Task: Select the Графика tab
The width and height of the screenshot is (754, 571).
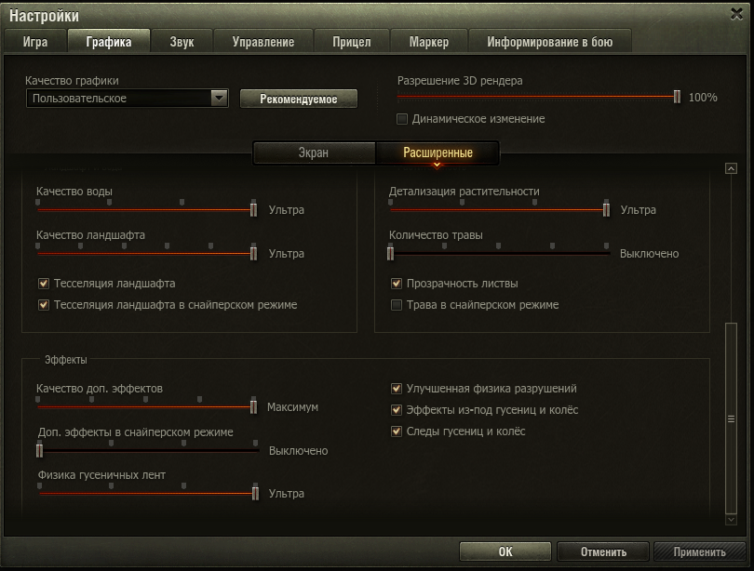Action: coord(109,42)
